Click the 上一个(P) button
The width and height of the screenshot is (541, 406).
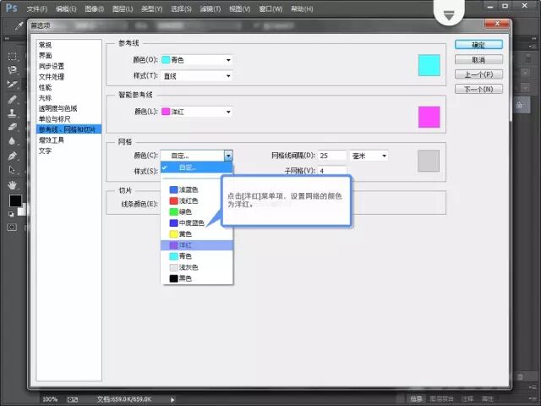click(x=478, y=74)
